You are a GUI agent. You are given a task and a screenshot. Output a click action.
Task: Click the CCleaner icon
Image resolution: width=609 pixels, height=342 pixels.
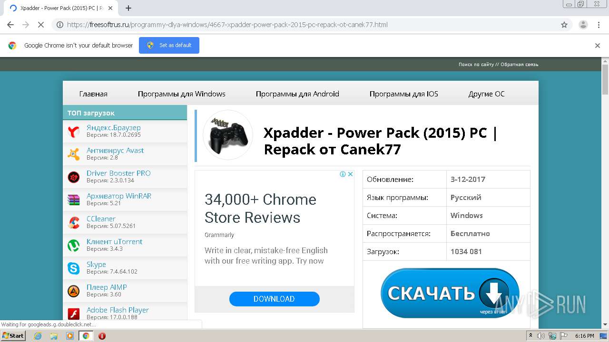point(73,223)
